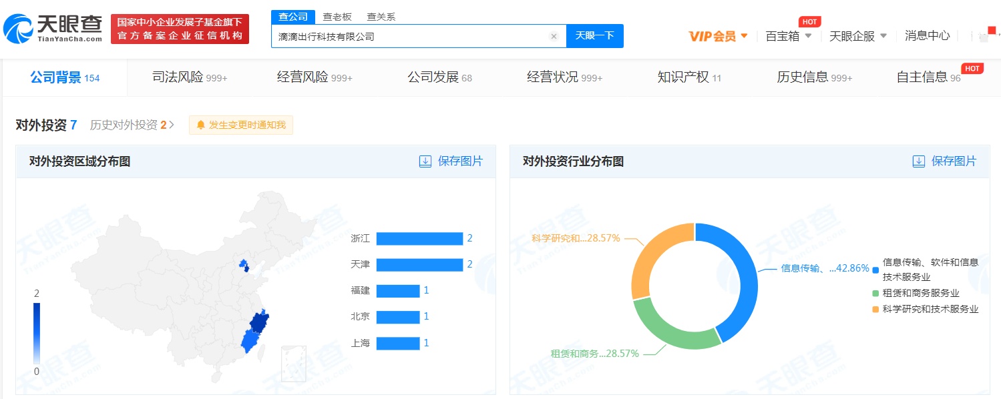
Task: Open the 经营风险 tab
Action: pyautogui.click(x=315, y=77)
